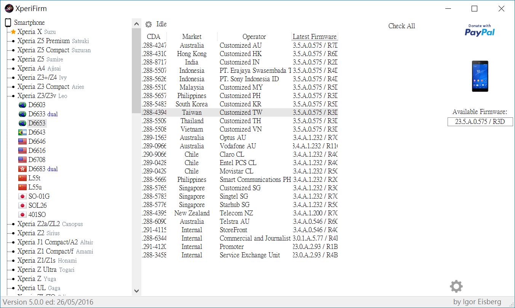Image resolution: width=515 pixels, height=308 pixels.
Task: Select Xperia Z Yuga in tree
Action: point(37,279)
